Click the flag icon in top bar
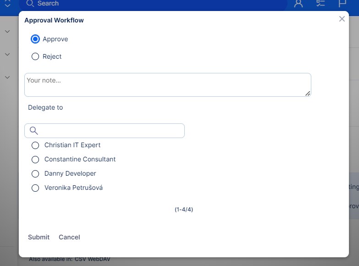The height and width of the screenshot is (266, 359). [342, 4]
